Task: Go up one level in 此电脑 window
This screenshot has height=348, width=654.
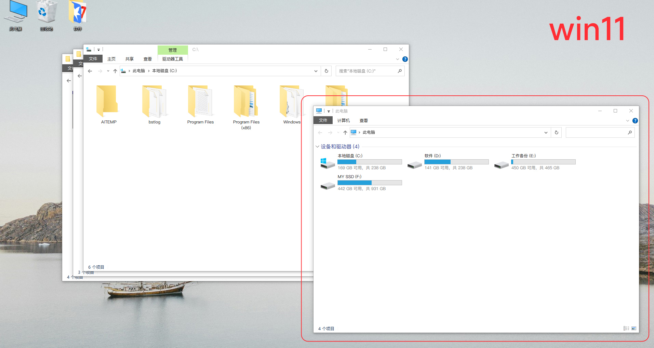Action: click(x=345, y=133)
